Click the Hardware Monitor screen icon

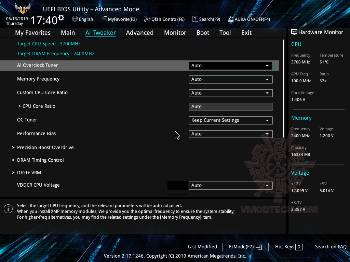(x=294, y=32)
